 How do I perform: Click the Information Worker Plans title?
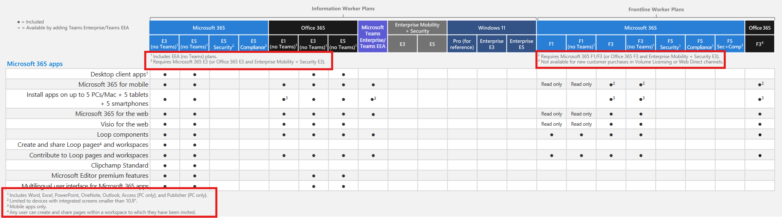point(343,9)
